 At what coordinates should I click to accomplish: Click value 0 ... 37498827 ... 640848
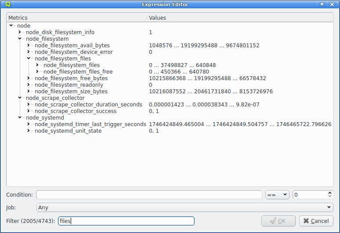(182, 65)
